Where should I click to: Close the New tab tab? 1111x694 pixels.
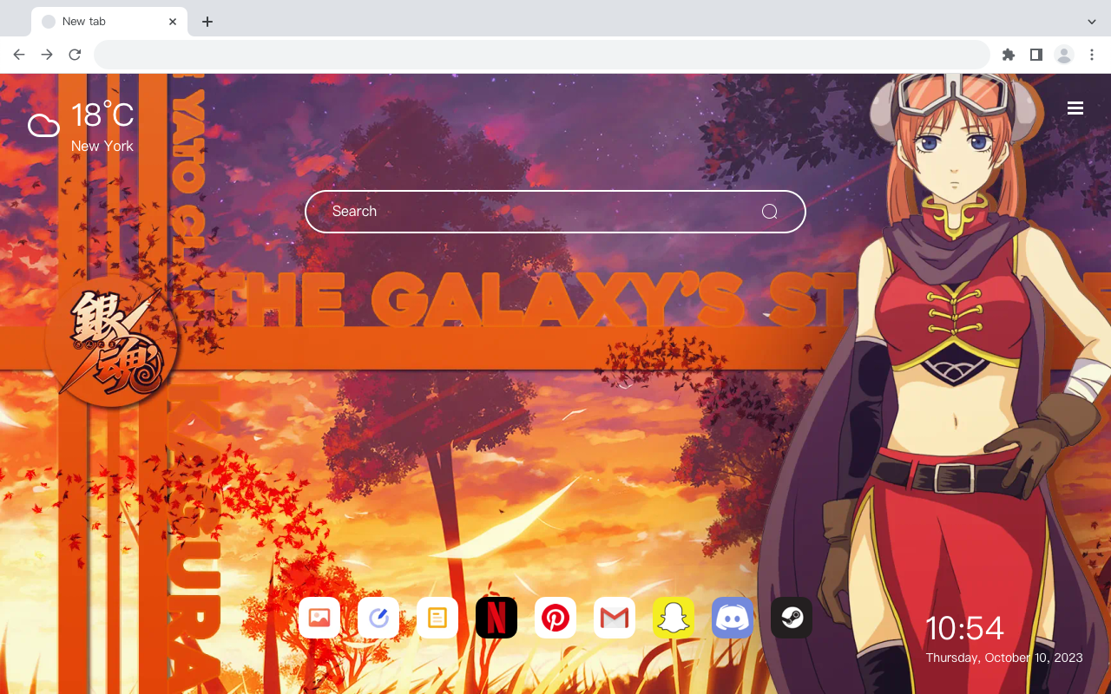[x=173, y=22]
